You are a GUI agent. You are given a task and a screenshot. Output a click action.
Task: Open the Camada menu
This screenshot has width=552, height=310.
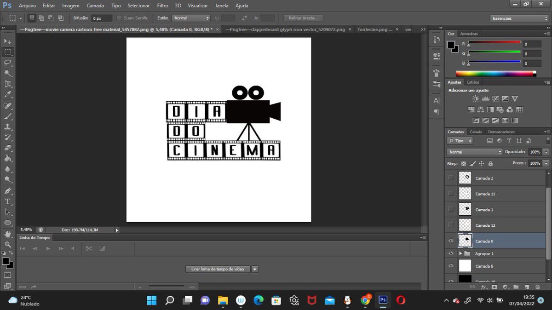coord(95,6)
